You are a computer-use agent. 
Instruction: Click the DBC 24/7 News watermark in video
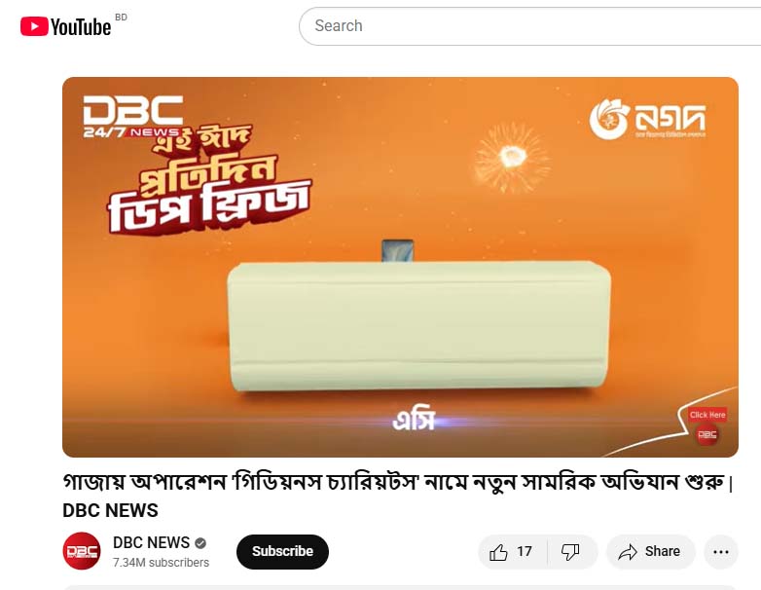point(132,117)
